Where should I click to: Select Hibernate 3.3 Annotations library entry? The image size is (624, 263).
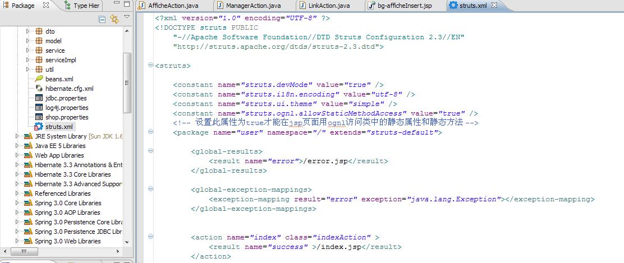coord(79,165)
